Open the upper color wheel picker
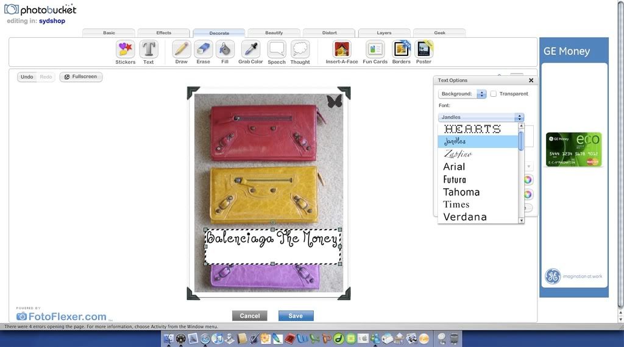The width and height of the screenshot is (624, 347). pyautogui.click(x=528, y=180)
